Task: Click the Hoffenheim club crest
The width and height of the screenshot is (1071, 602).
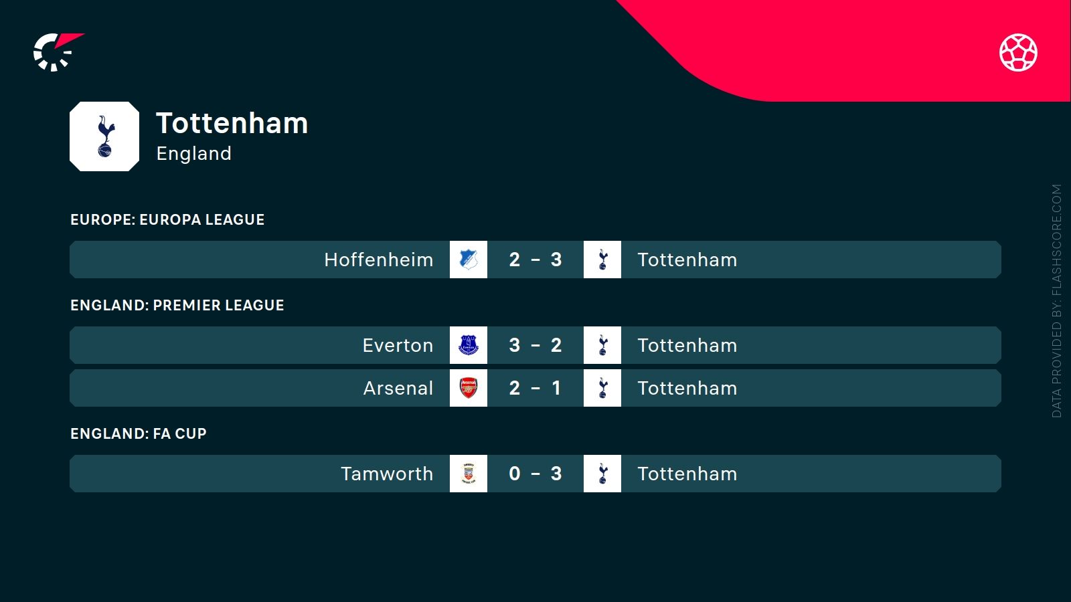Action: point(469,260)
